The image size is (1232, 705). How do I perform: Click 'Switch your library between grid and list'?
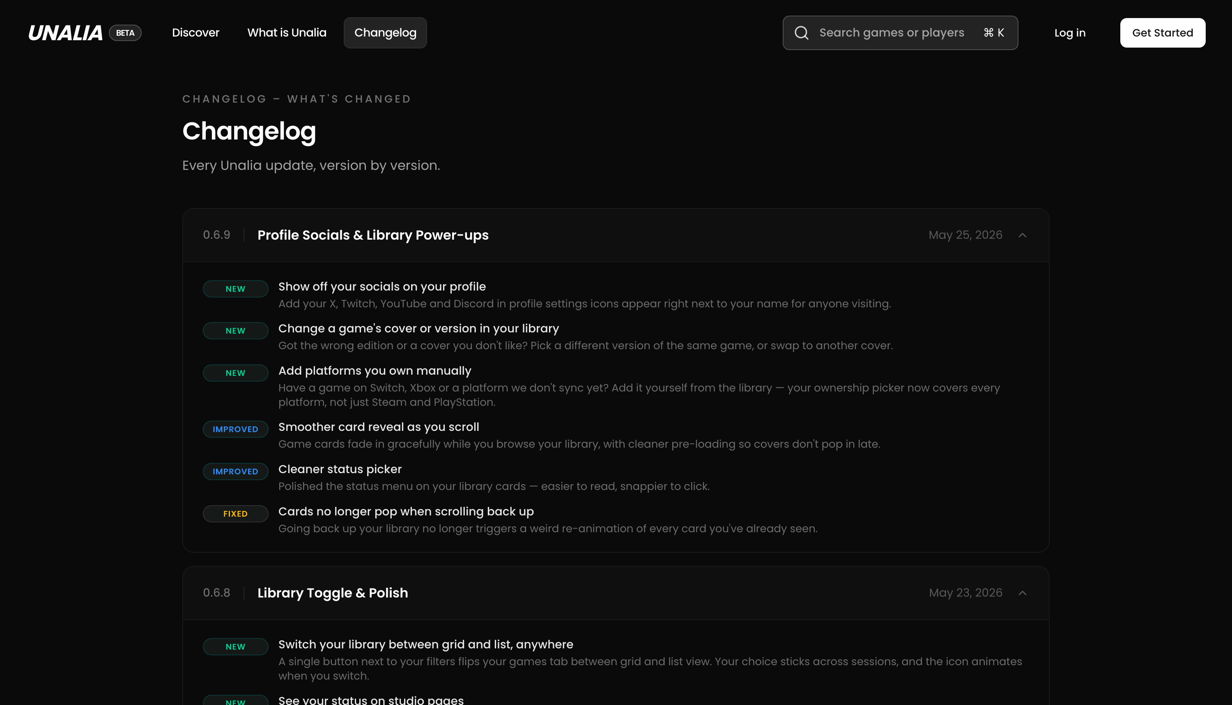coord(425,645)
